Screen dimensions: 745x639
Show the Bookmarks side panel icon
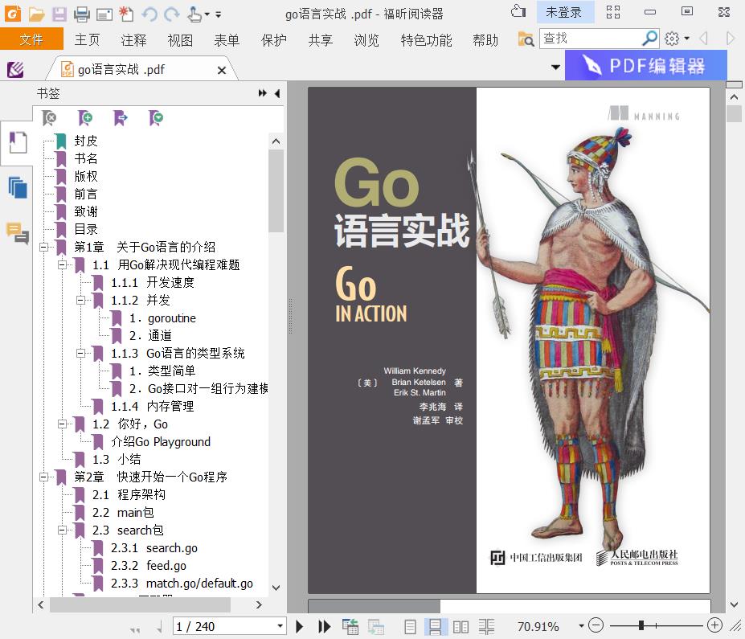18,142
